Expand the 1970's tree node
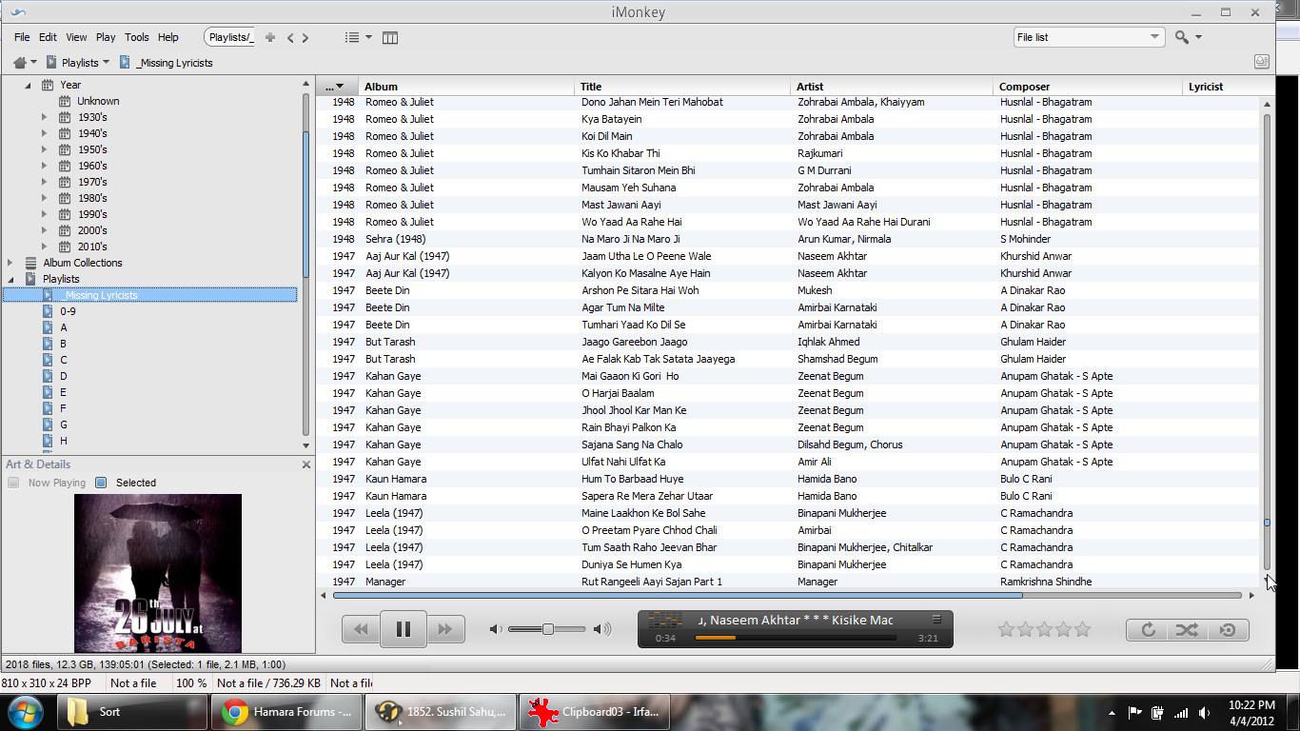 44,182
